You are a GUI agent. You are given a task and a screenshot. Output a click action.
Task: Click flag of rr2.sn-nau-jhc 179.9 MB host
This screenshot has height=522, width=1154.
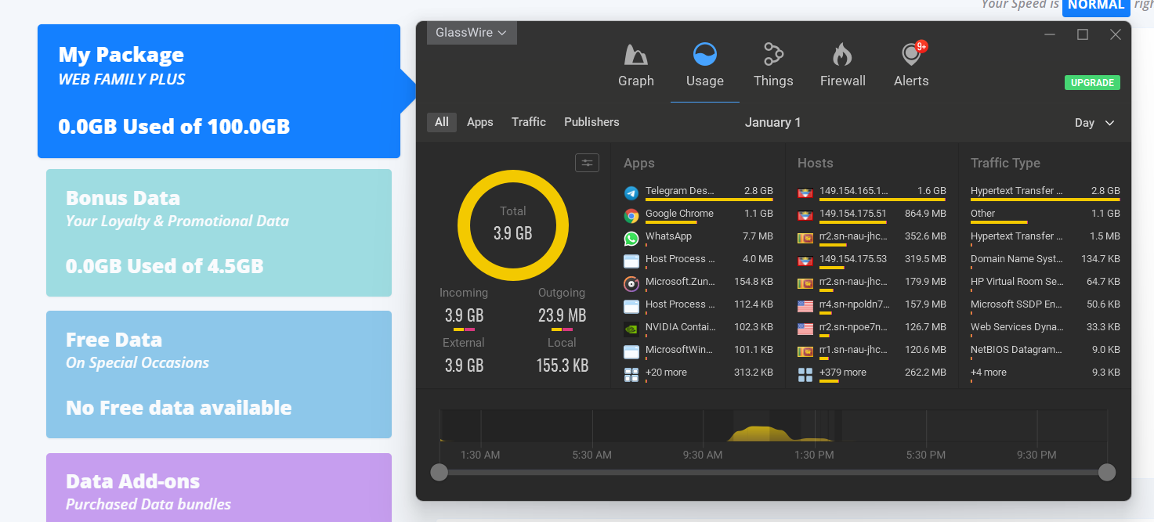click(x=805, y=283)
